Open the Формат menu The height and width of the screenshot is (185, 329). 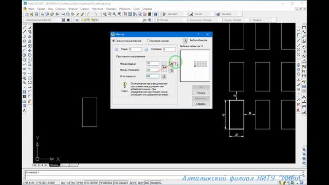pyautogui.click(x=73, y=9)
